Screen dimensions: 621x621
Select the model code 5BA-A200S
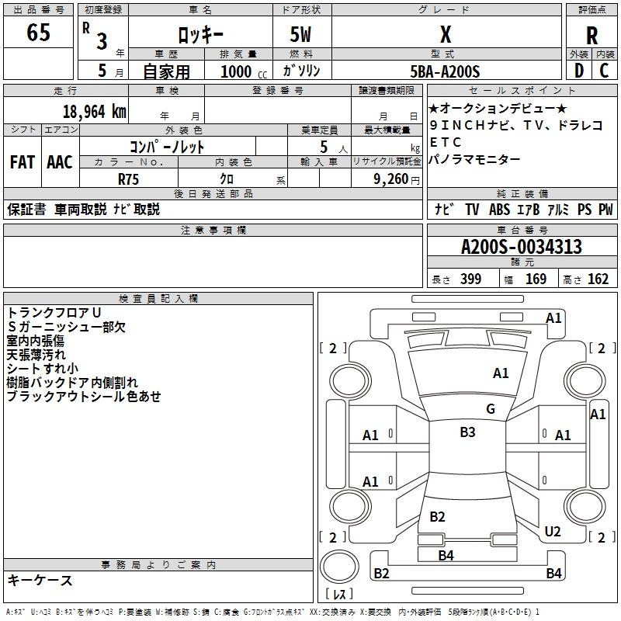click(x=446, y=71)
